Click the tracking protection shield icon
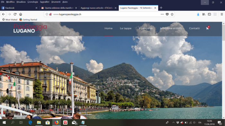225x126 pixels. coord(50,14)
